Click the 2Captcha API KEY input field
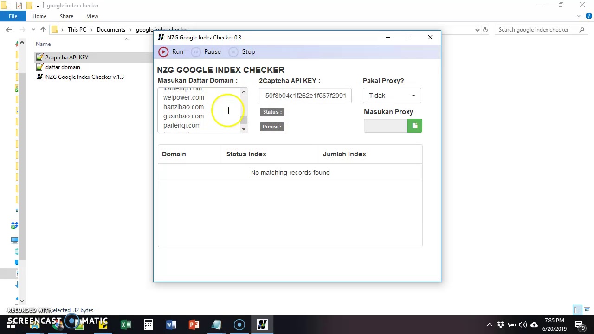The width and height of the screenshot is (594, 334). pyautogui.click(x=305, y=96)
